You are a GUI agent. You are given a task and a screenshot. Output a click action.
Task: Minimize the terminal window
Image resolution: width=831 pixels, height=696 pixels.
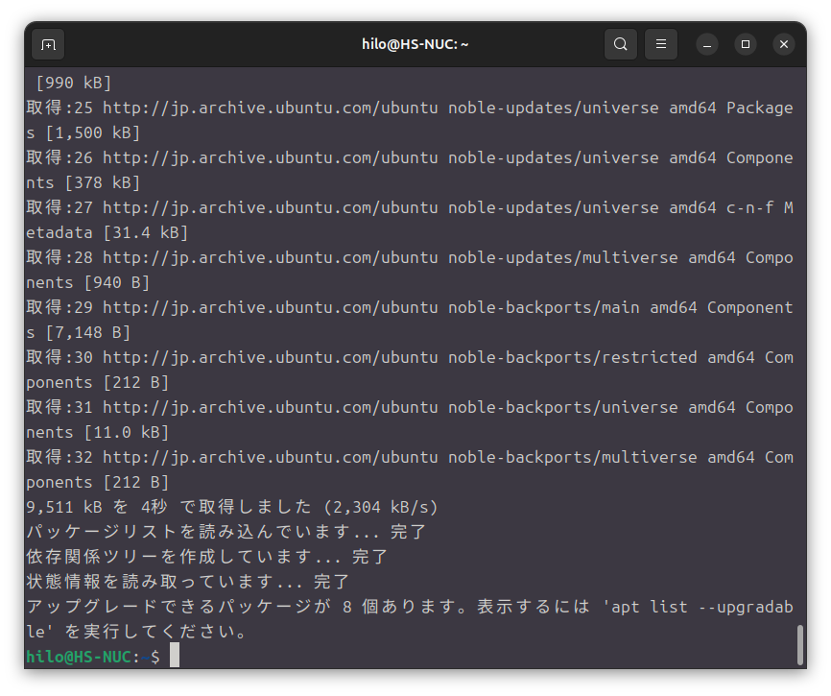click(707, 44)
